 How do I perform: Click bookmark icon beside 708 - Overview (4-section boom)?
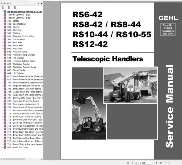pos(5,104)
